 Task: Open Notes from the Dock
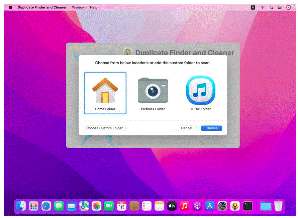(159, 206)
